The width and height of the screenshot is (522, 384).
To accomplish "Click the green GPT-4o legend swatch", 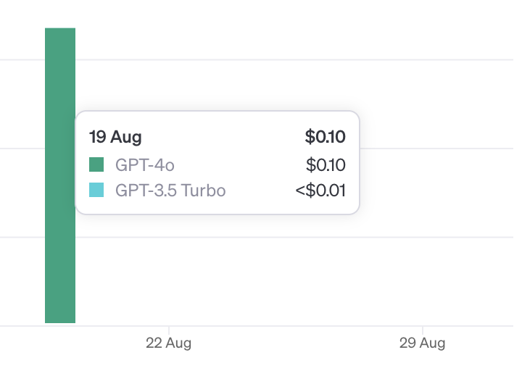I will 96,164.
